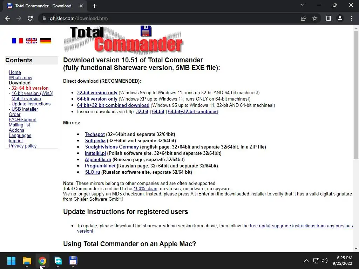Click the address bar URL field
Screen dimensions: 359x269
[169, 18]
